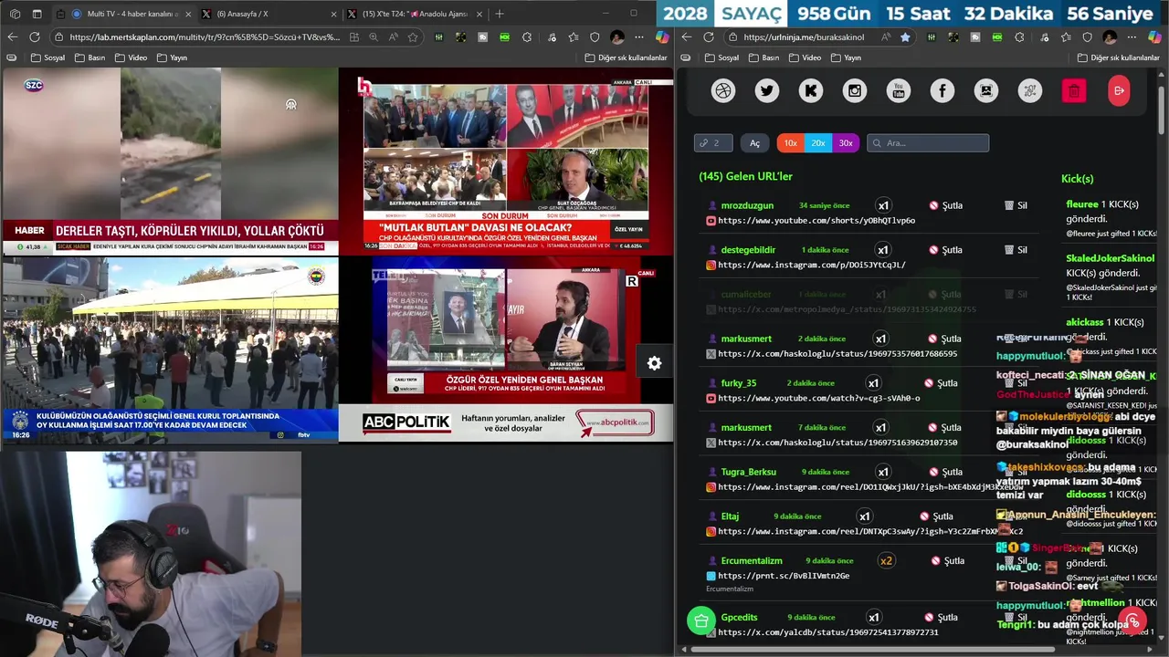This screenshot has width=1169, height=657.
Task: Switch to the Multi TV tab
Action: tap(123, 14)
